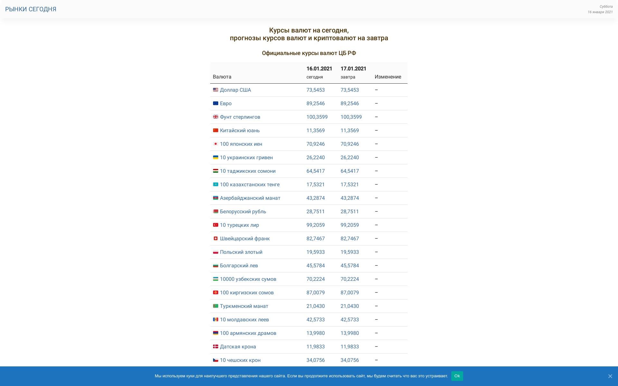Click tomorrow's euro rate 89,2546
618x386 pixels.
[x=350, y=104]
